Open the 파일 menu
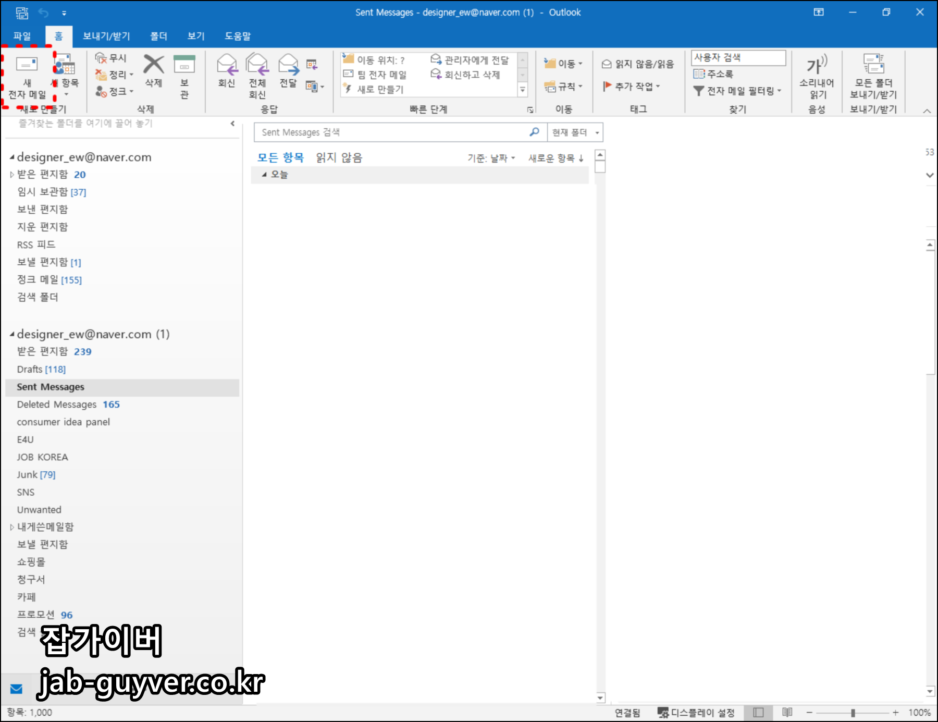Image resolution: width=938 pixels, height=722 pixels. point(21,36)
